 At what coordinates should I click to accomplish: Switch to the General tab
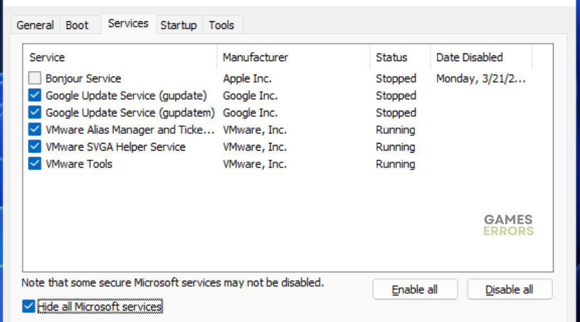(x=35, y=25)
